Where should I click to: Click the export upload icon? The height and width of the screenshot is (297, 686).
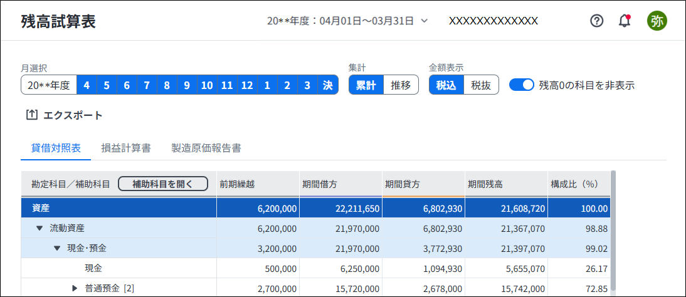tap(32, 115)
